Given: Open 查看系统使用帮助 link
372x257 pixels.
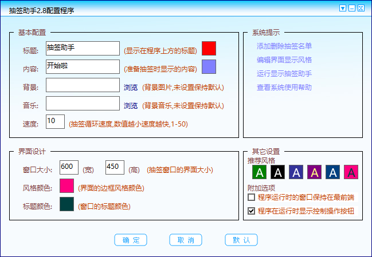Looking at the screenshot, I should click(284, 87).
